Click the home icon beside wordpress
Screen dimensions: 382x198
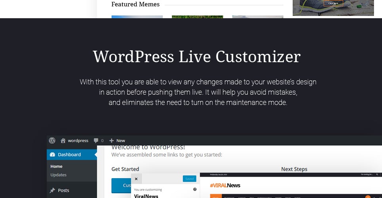(63, 141)
